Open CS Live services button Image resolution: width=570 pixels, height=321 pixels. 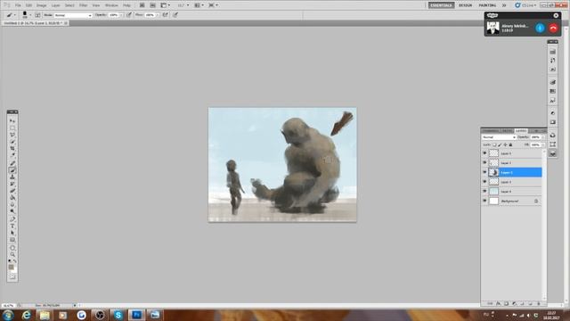pos(525,5)
